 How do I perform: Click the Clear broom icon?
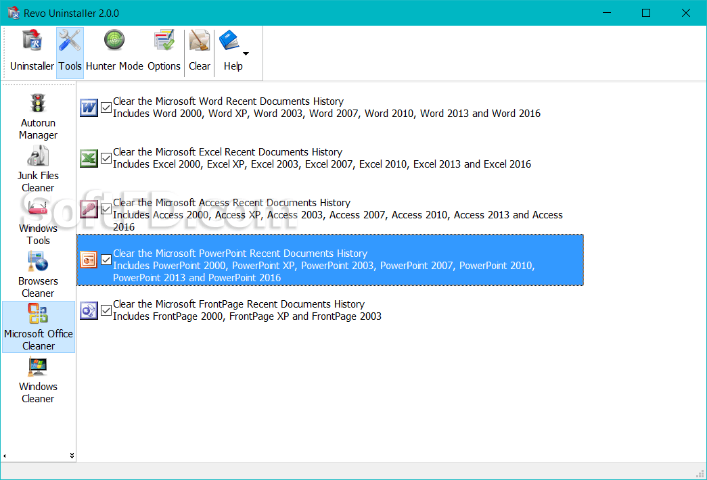[x=200, y=41]
